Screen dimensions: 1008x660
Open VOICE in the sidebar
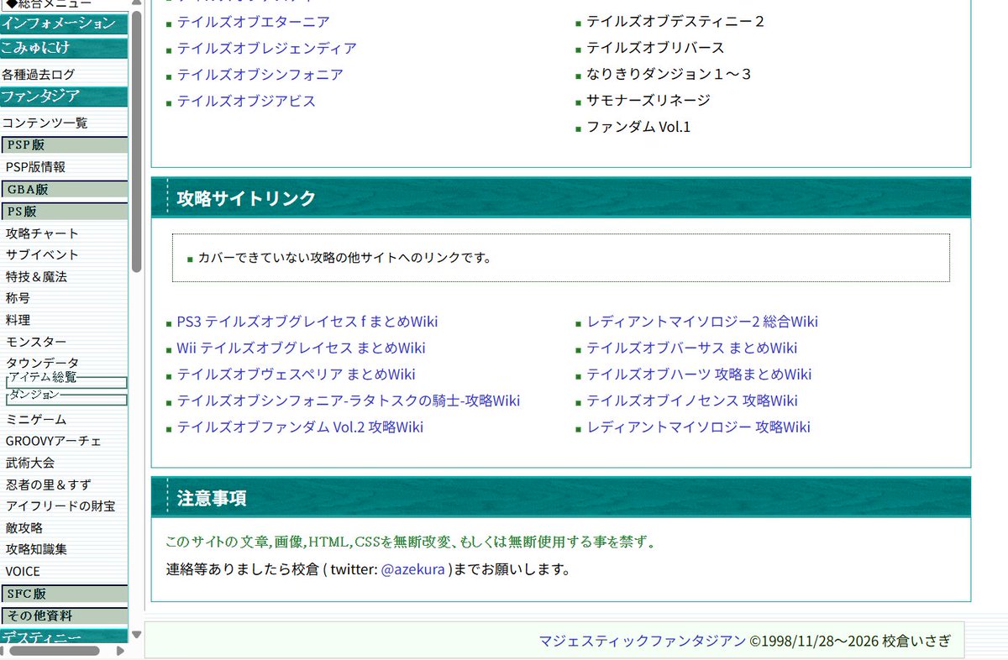(x=23, y=572)
